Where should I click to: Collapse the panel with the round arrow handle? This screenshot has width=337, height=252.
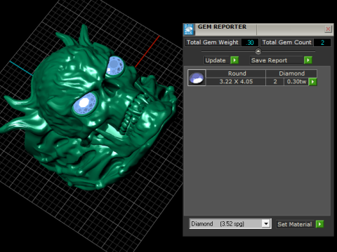pyautogui.click(x=258, y=51)
